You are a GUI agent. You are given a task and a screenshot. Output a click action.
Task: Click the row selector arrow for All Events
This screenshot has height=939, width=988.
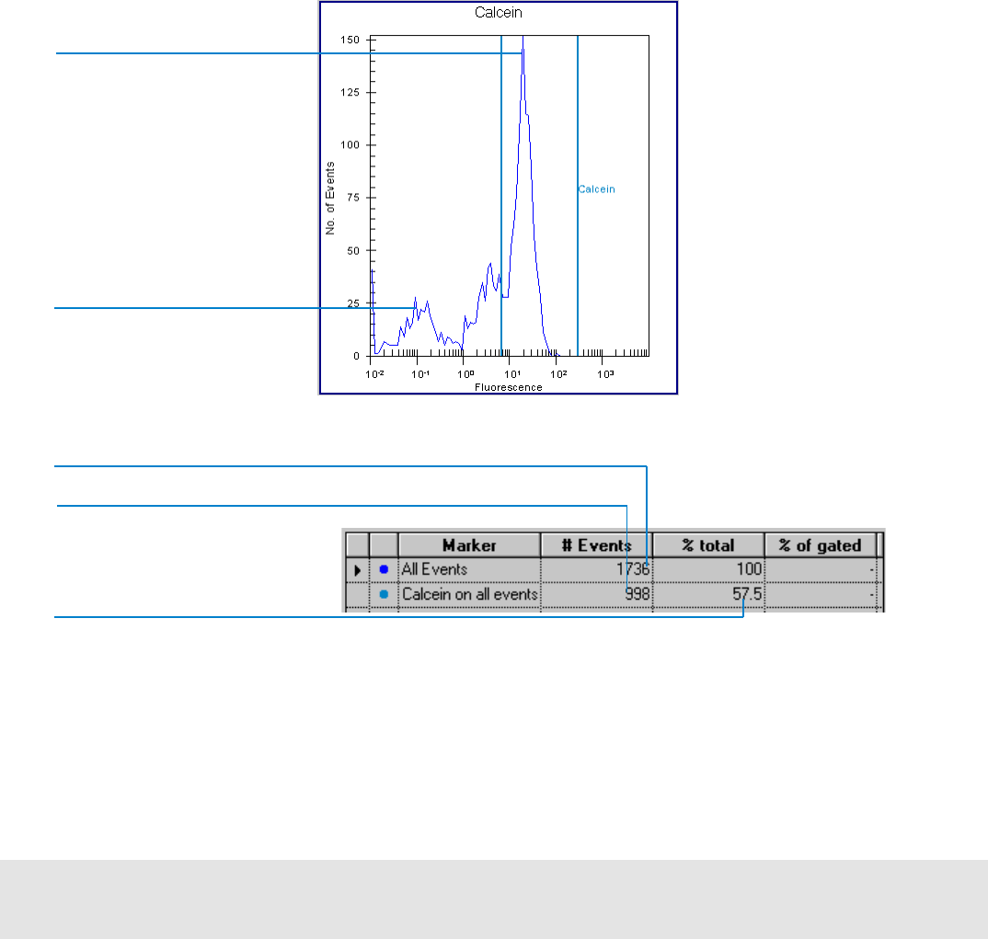[357, 570]
